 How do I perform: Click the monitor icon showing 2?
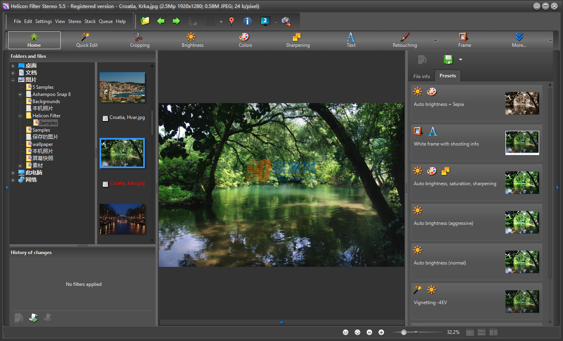click(x=265, y=21)
